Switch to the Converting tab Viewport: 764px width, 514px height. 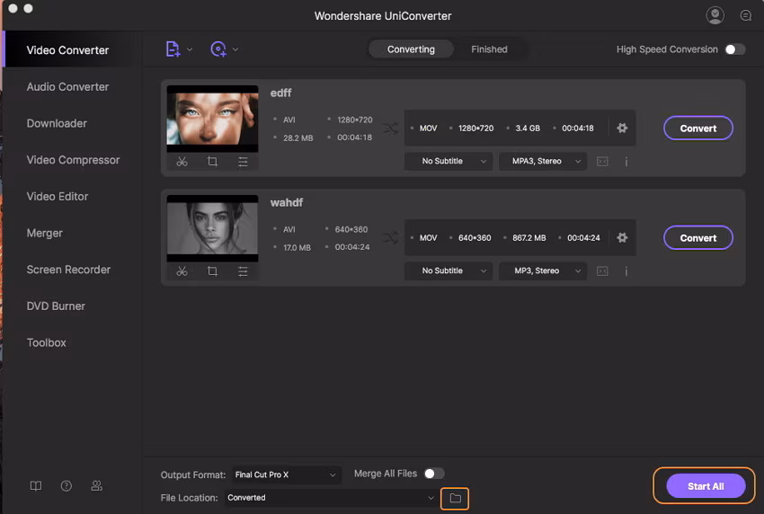(411, 49)
